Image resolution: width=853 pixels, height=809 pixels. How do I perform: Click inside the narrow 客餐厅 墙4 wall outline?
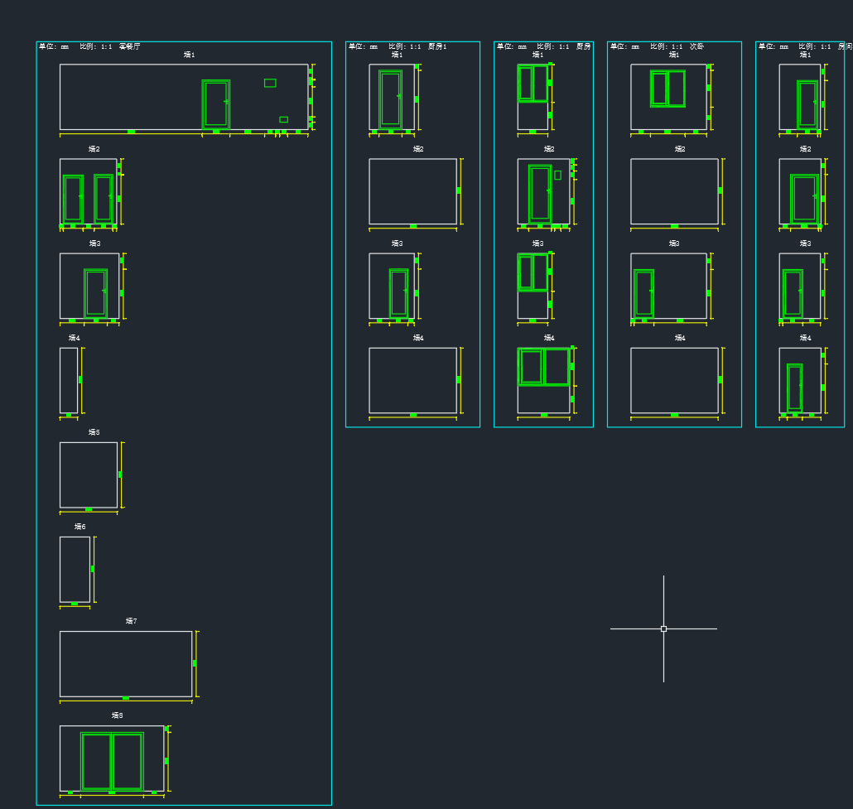point(69,380)
